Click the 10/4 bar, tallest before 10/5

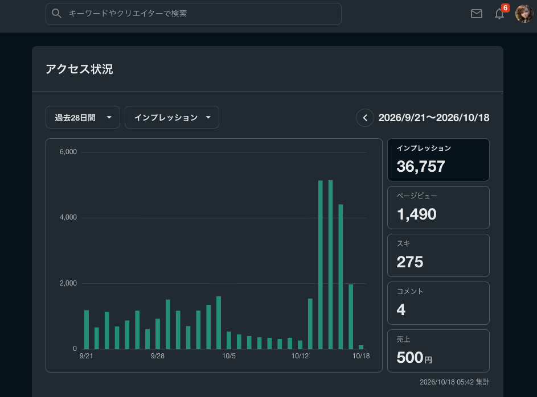pyautogui.click(x=219, y=323)
